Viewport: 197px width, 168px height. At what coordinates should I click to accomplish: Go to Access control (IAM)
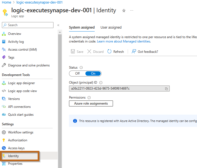coord(22,50)
